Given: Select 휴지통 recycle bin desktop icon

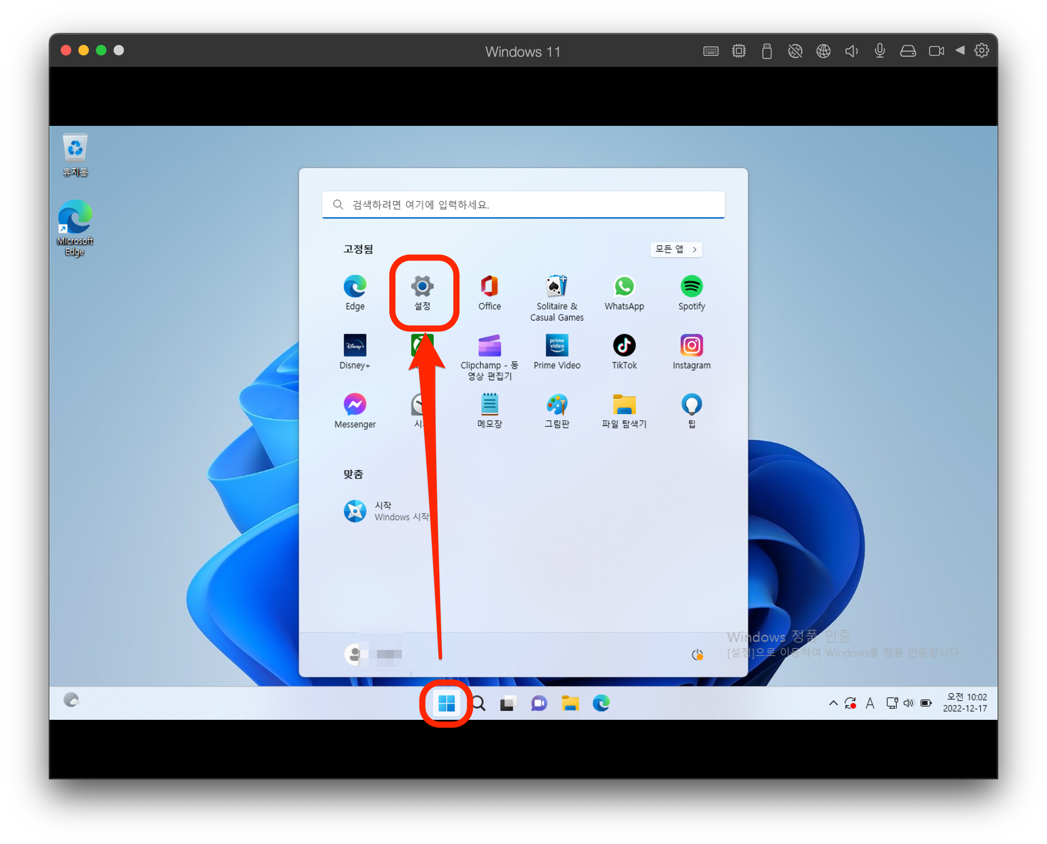Looking at the screenshot, I should click(75, 155).
